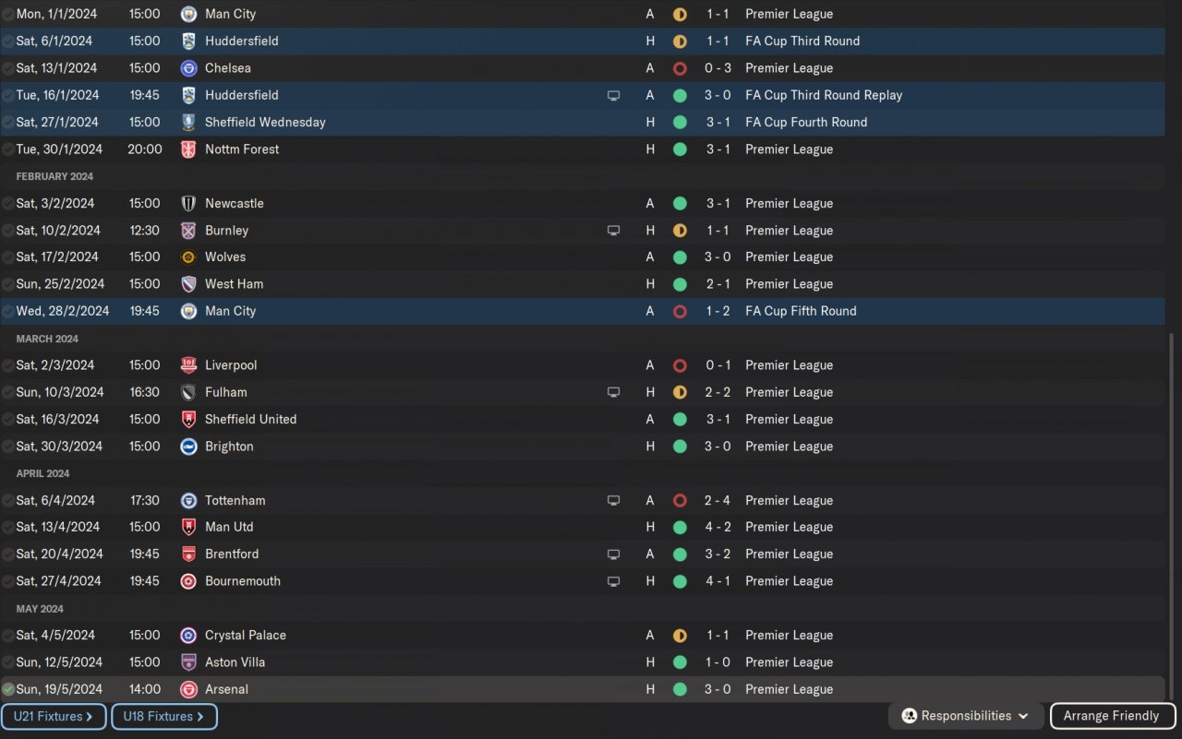The height and width of the screenshot is (739, 1182).
Task: Click the red loss indicator for the Liverpool match
Action: 680,365
